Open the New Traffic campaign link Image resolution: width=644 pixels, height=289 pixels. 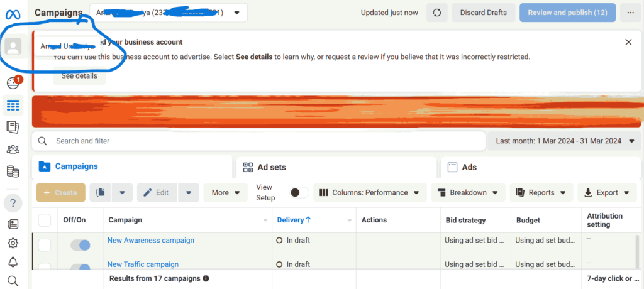[143, 264]
